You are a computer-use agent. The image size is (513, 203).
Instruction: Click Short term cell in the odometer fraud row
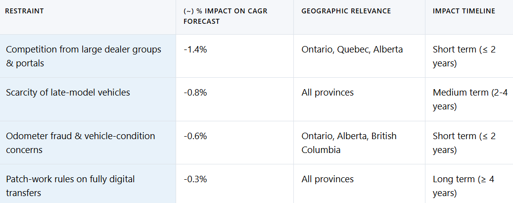(464, 143)
